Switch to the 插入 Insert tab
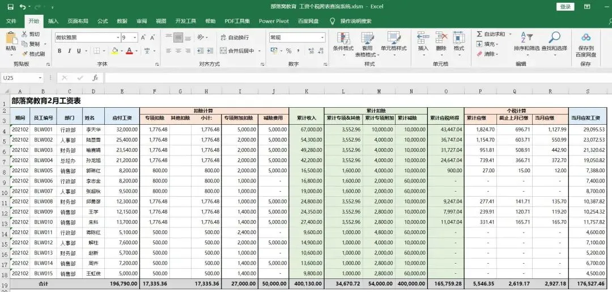Viewport: 612px width, 292px height. tap(53, 21)
